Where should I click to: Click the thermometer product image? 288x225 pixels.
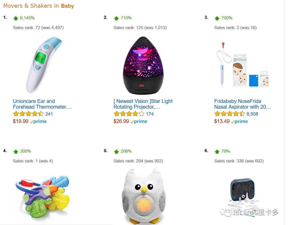(44, 65)
